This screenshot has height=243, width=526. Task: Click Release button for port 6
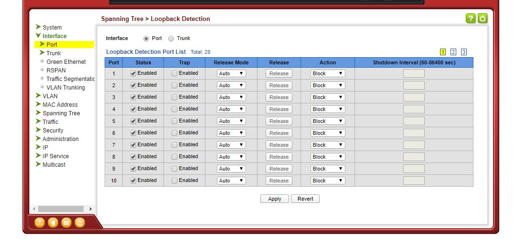(279, 133)
